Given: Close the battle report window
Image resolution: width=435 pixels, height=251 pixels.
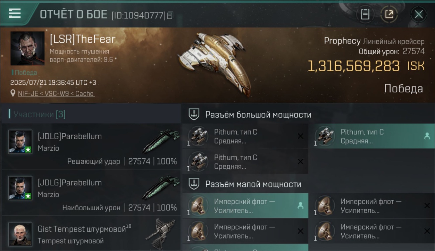Looking at the screenshot, I should click(419, 14).
